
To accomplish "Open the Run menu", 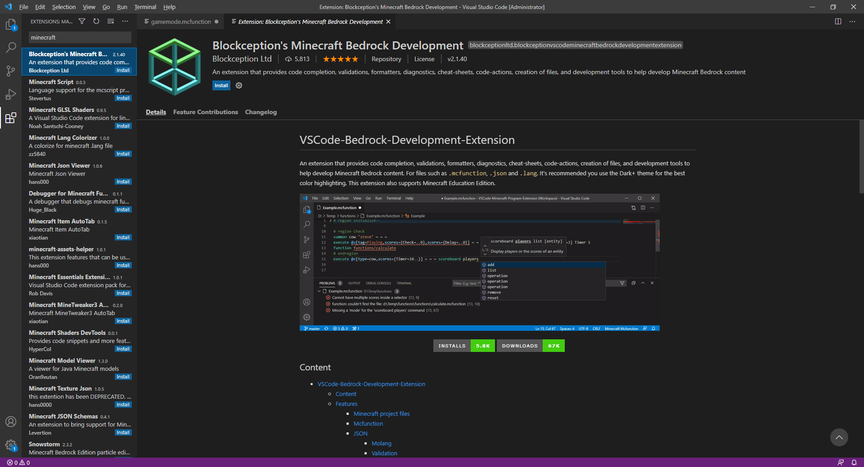I will (x=122, y=7).
